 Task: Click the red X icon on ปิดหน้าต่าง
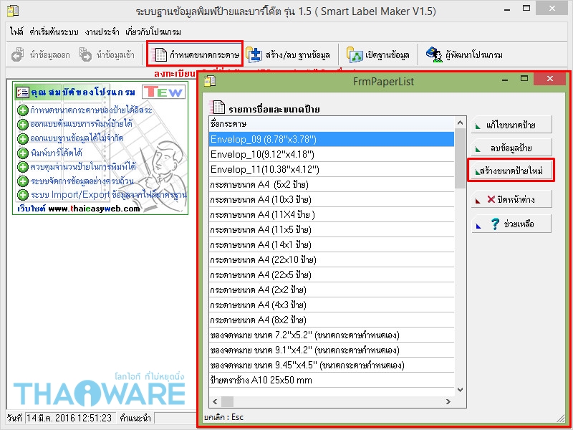coord(491,199)
